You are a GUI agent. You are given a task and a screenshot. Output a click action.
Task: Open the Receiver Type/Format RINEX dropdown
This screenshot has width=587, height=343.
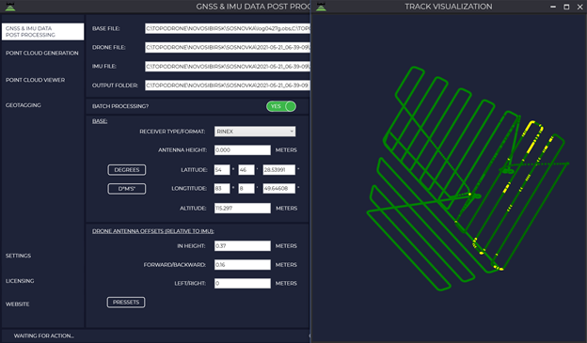[255, 132]
